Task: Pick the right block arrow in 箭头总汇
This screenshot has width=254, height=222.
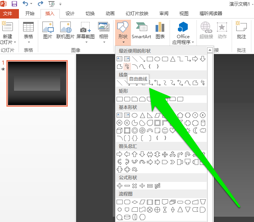Action: click(x=119, y=154)
